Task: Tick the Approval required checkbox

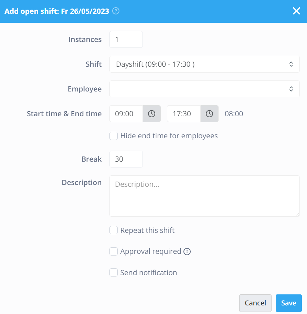Action: (114, 251)
